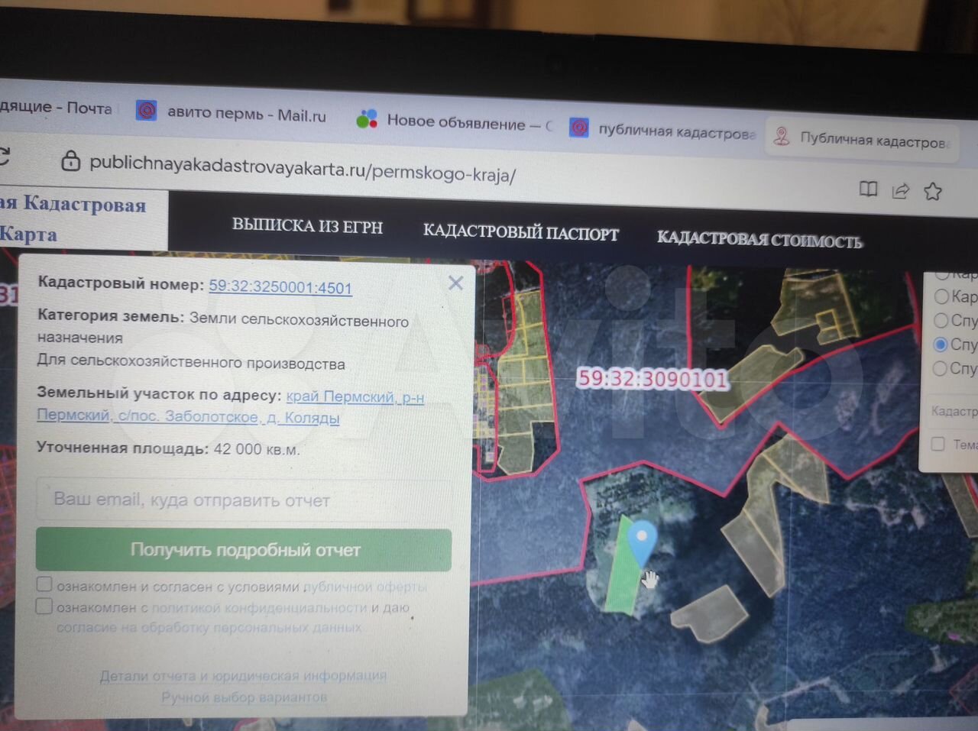The image size is (978, 731).
Task: Click the email input field for report
Action: click(x=244, y=500)
